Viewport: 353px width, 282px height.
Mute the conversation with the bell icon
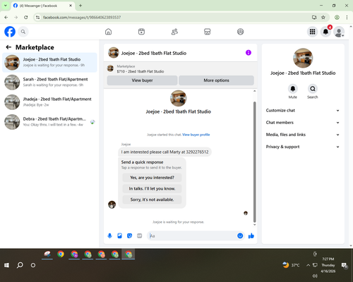point(293,89)
